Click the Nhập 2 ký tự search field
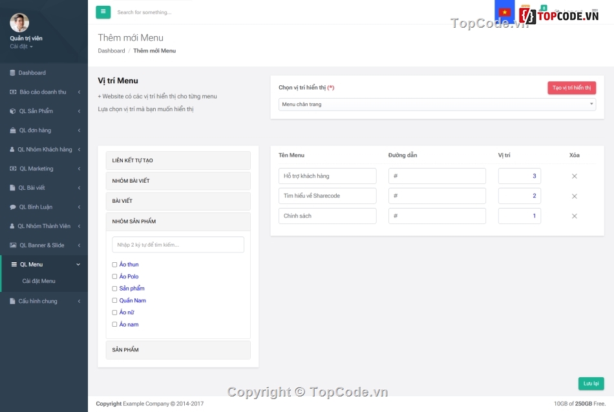614x412 pixels. click(x=178, y=245)
